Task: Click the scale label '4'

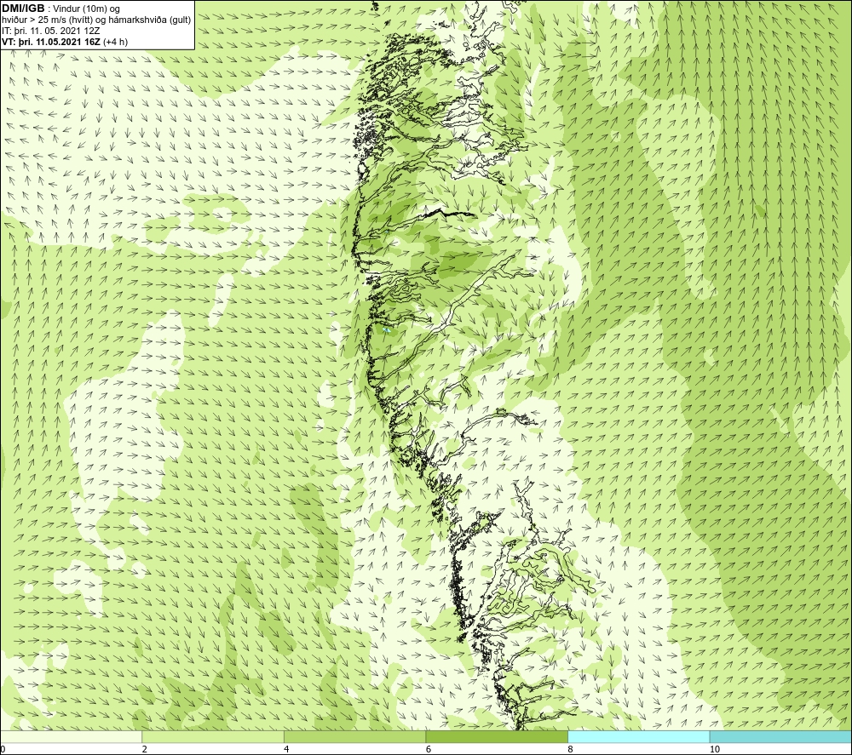Action: (x=286, y=749)
